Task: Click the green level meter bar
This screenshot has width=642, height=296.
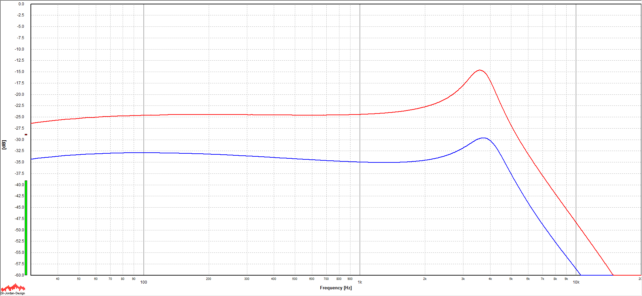Action: 26,228
